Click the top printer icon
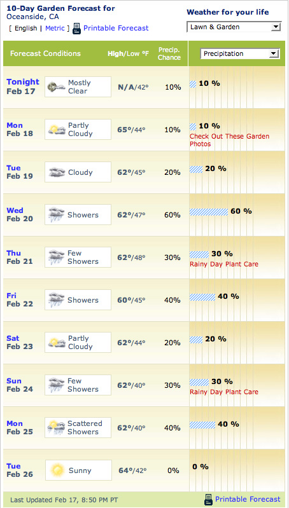This screenshot has height=508, width=289. point(76,29)
